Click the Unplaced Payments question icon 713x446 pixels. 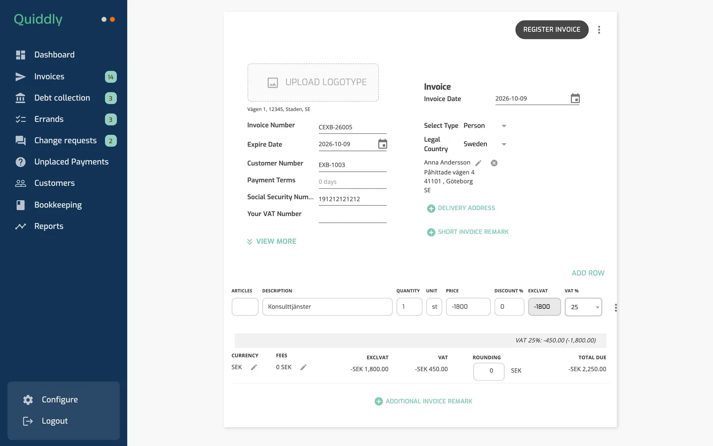[x=20, y=162]
